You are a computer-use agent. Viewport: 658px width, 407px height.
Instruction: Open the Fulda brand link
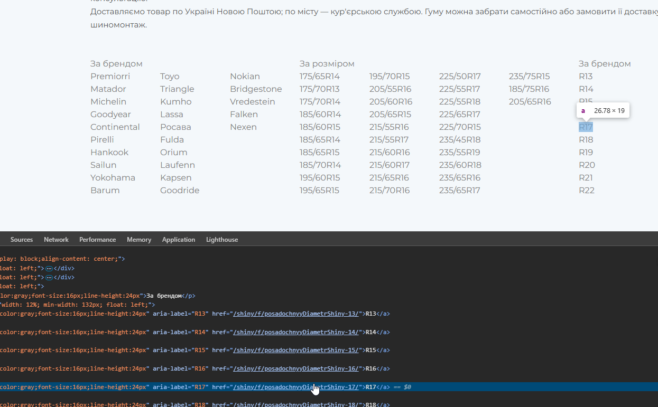pyautogui.click(x=172, y=140)
